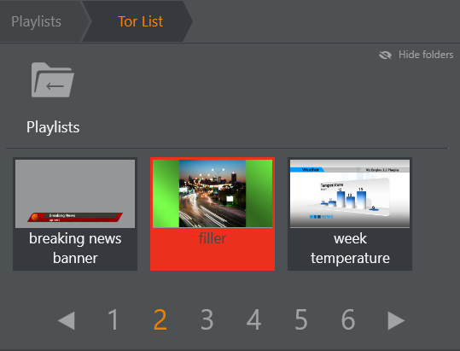460x351 pixels.
Task: Click the filler item label
Action: 213,238
